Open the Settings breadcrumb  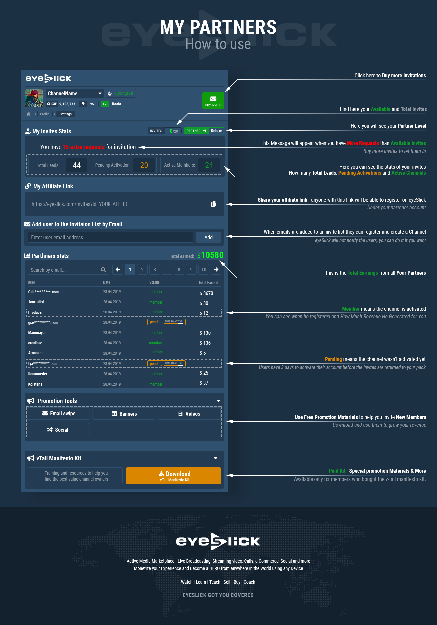click(x=66, y=114)
